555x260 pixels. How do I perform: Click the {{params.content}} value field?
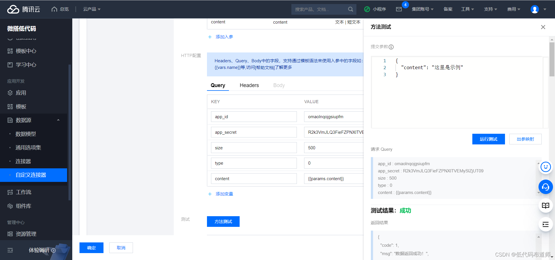334,179
